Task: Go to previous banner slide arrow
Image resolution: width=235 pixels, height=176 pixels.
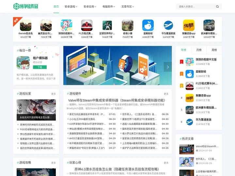Action: coord(67,67)
